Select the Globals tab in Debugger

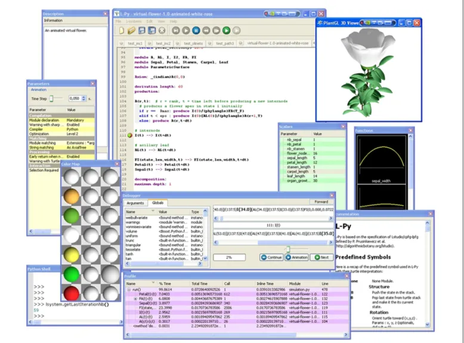coord(157,202)
